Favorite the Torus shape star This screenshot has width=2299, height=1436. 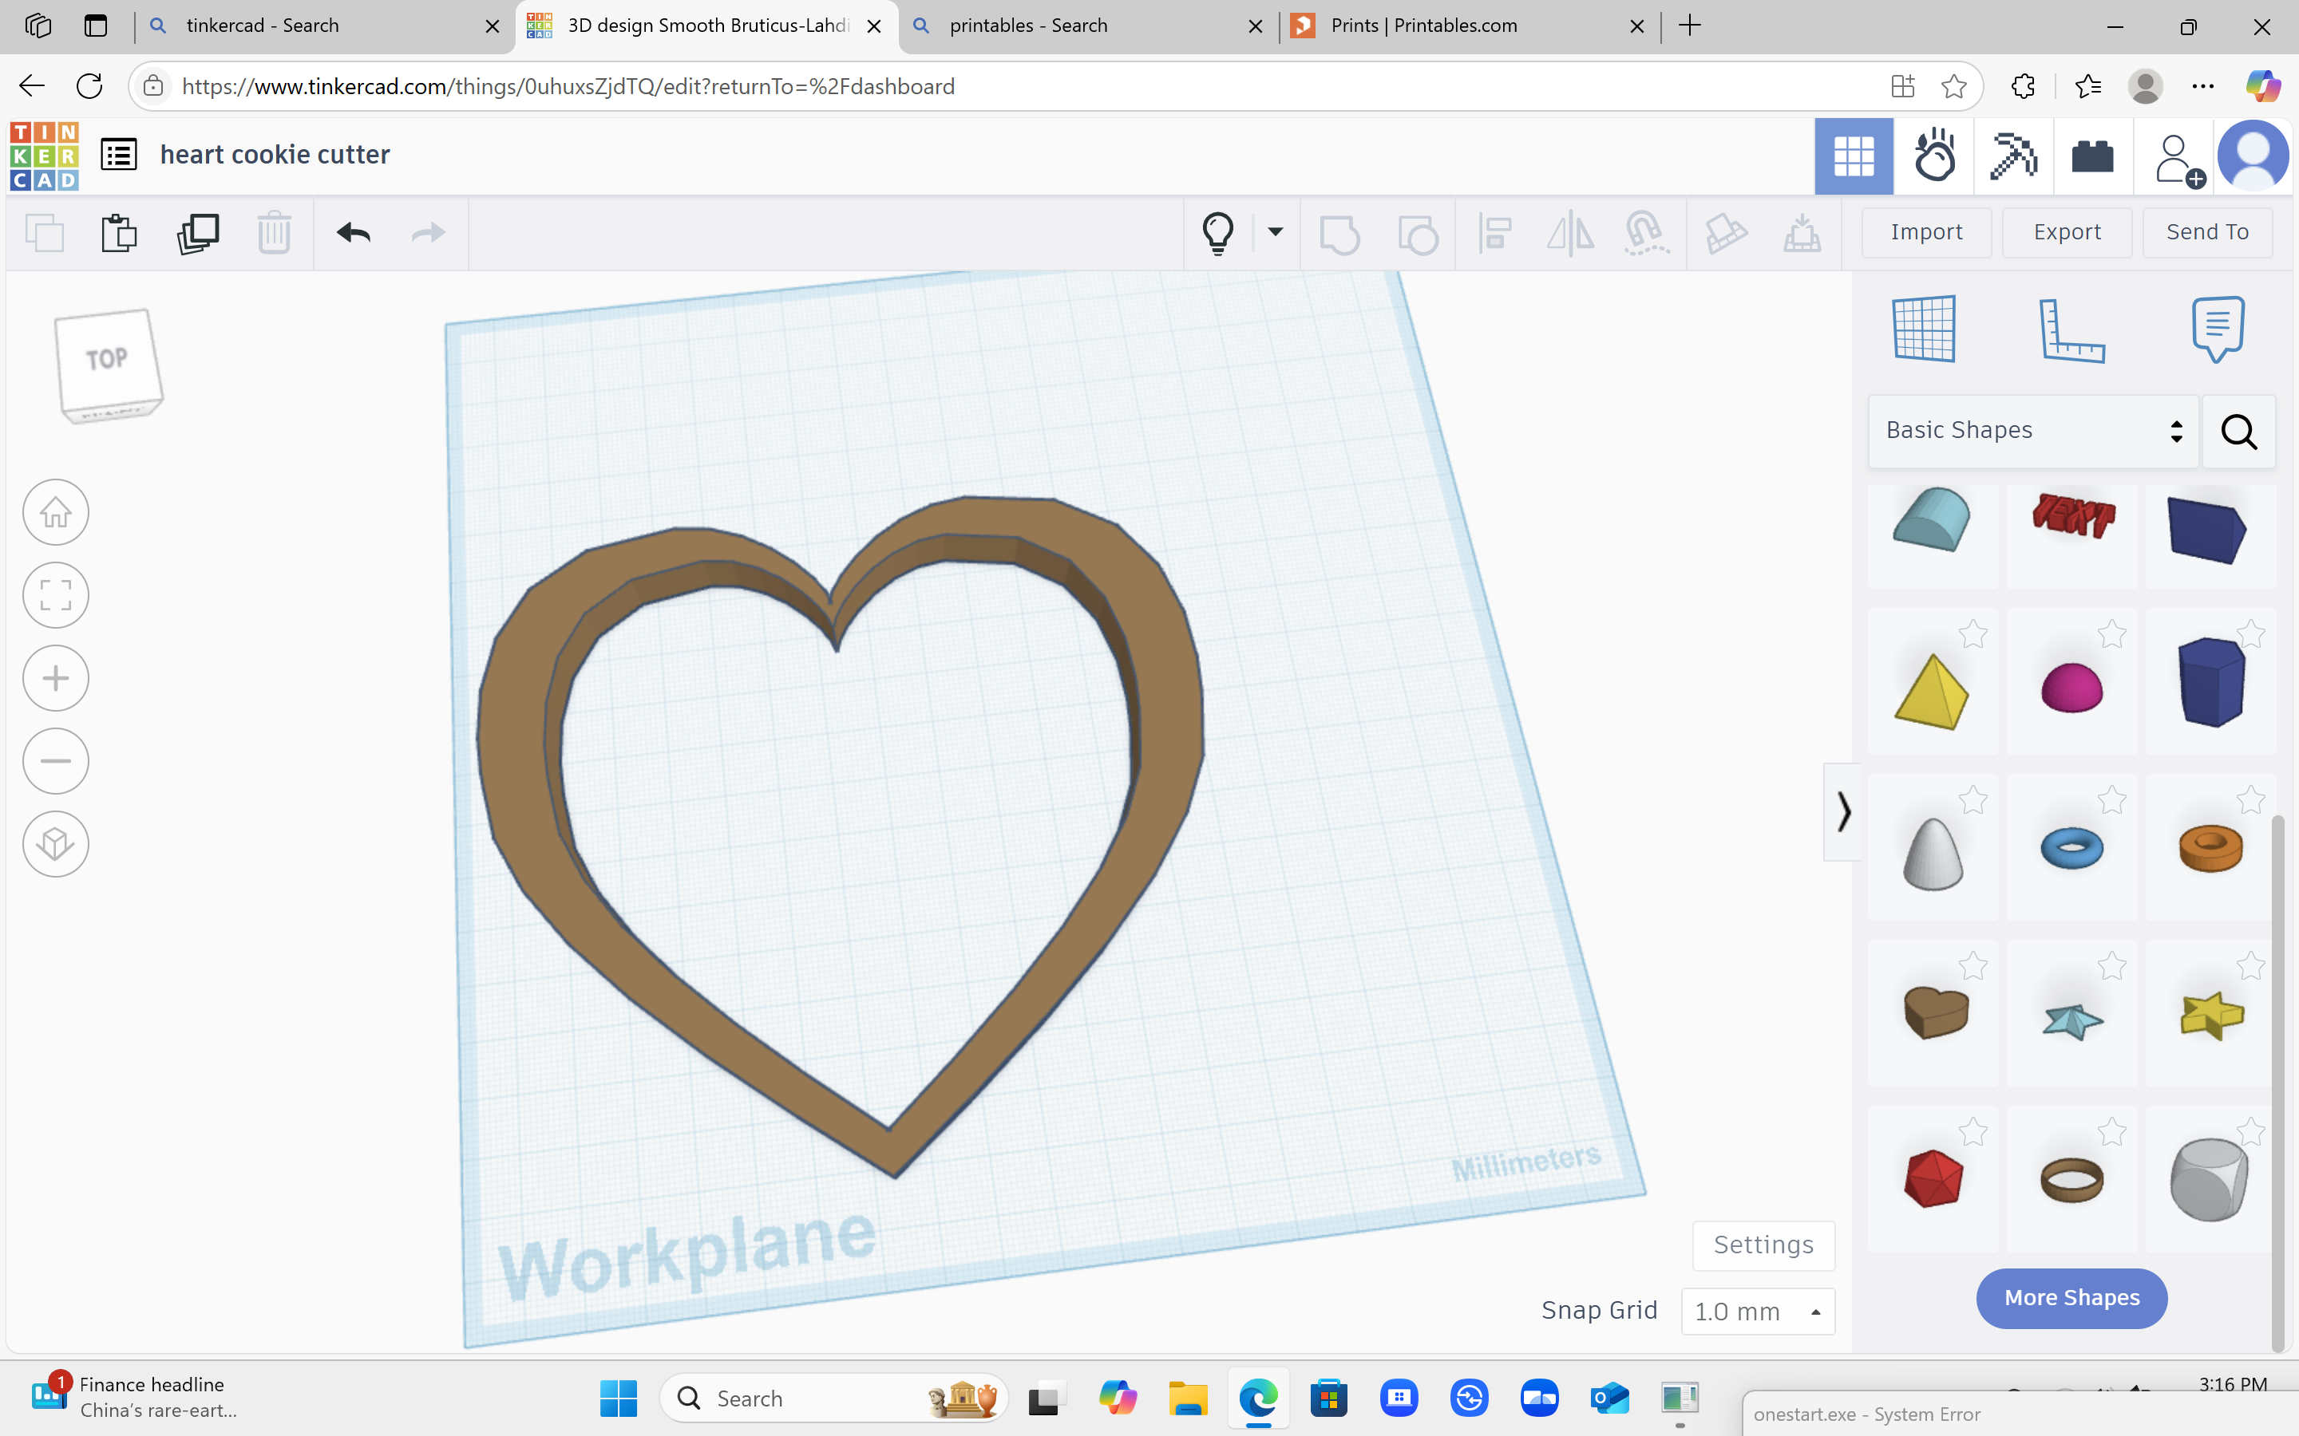coord(2112,799)
